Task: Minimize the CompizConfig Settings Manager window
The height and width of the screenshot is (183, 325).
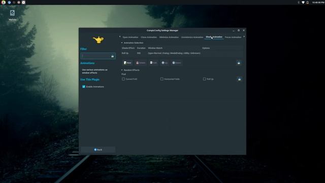Action: 234,30
